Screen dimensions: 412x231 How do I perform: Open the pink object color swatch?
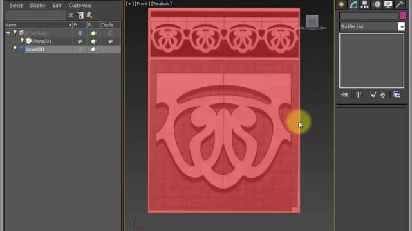403,16
